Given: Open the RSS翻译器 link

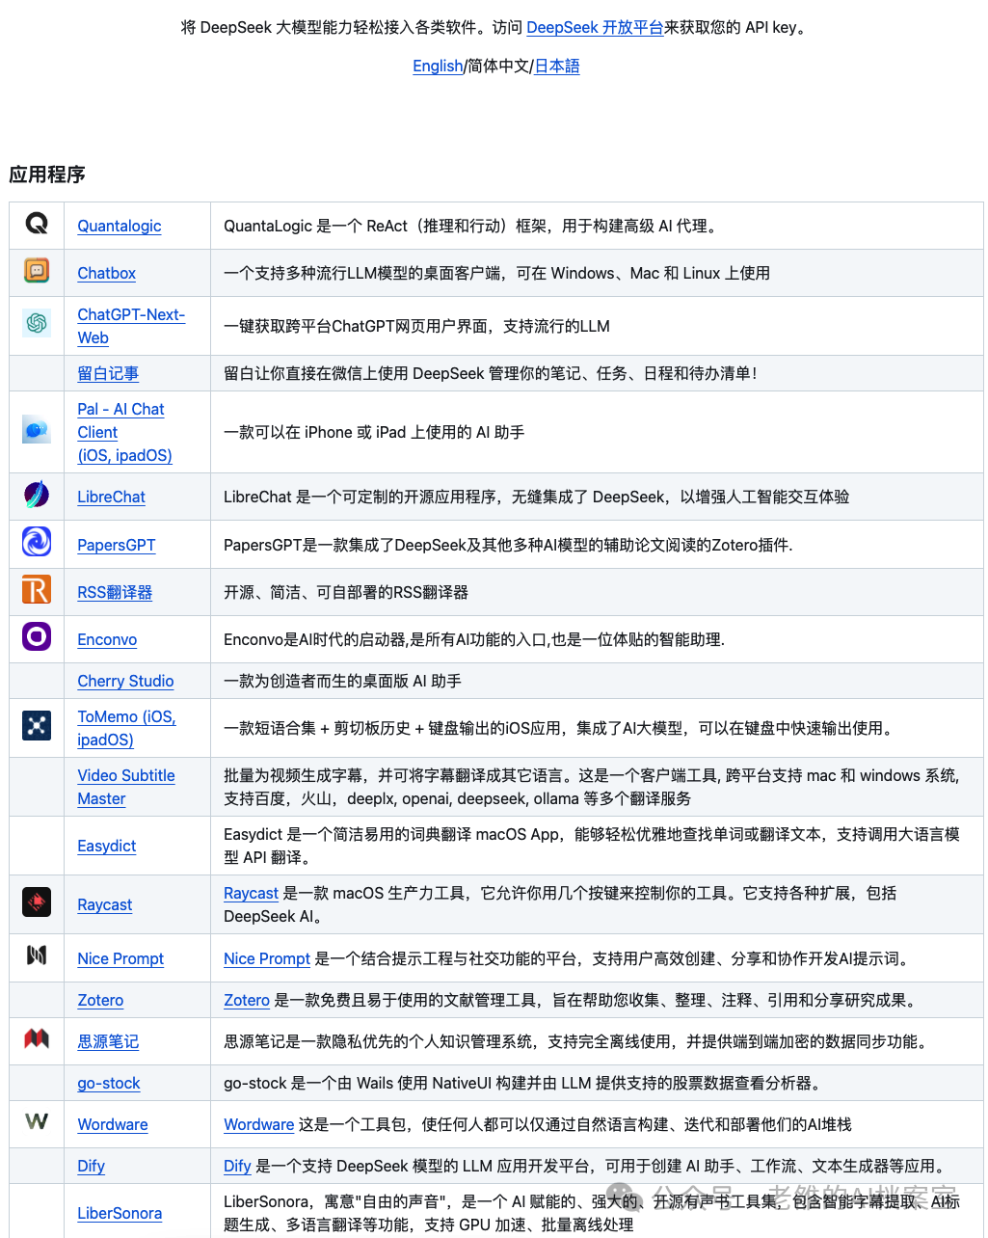Looking at the screenshot, I should click(115, 592).
